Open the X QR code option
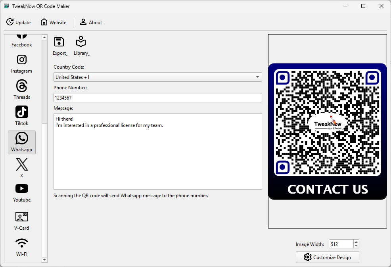 (x=22, y=167)
